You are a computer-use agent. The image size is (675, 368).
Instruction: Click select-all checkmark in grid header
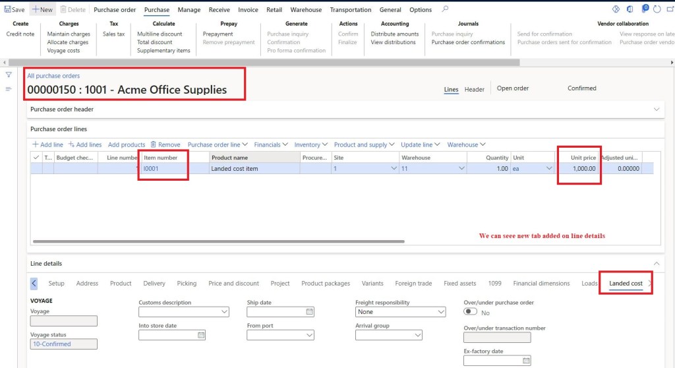(36, 158)
